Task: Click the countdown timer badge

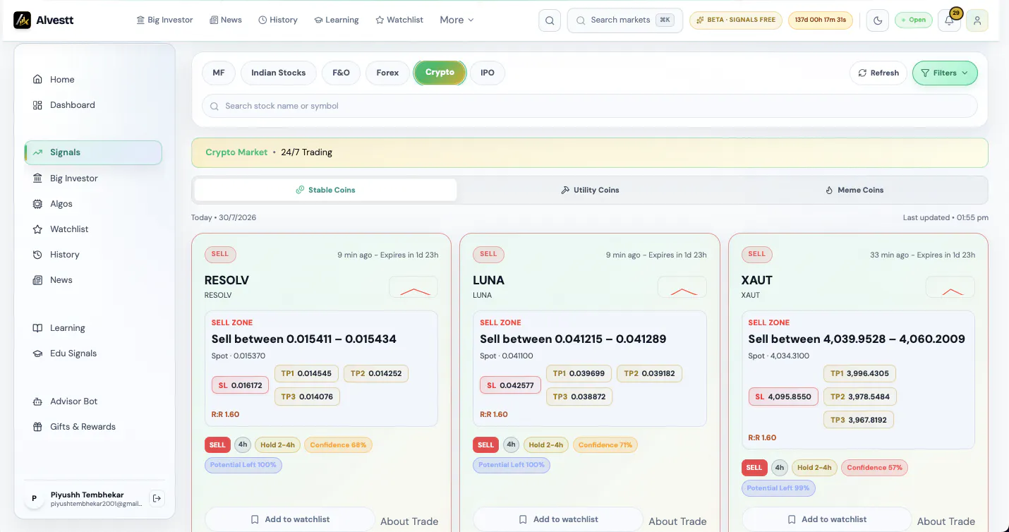Action: tap(821, 20)
